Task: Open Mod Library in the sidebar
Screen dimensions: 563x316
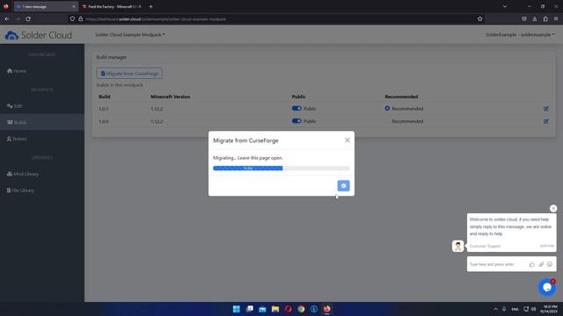Action: pos(23,174)
